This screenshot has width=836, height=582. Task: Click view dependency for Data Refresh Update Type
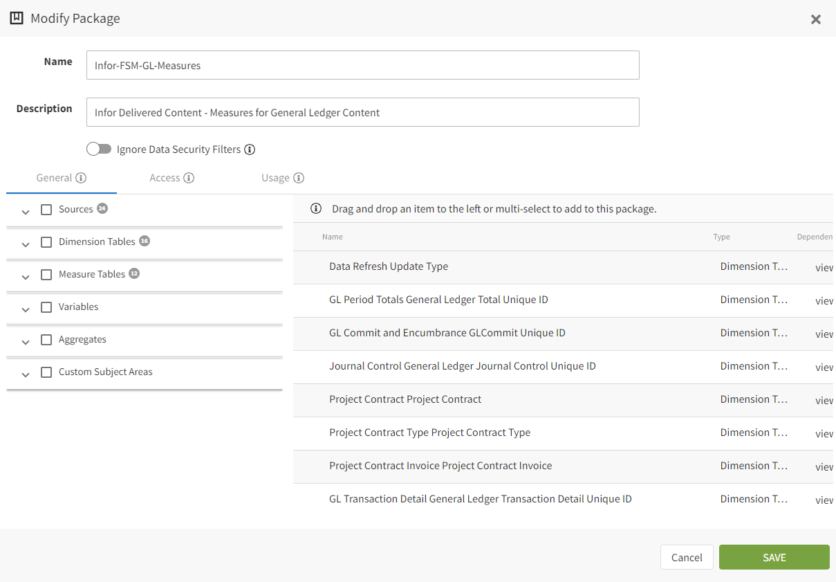(824, 267)
